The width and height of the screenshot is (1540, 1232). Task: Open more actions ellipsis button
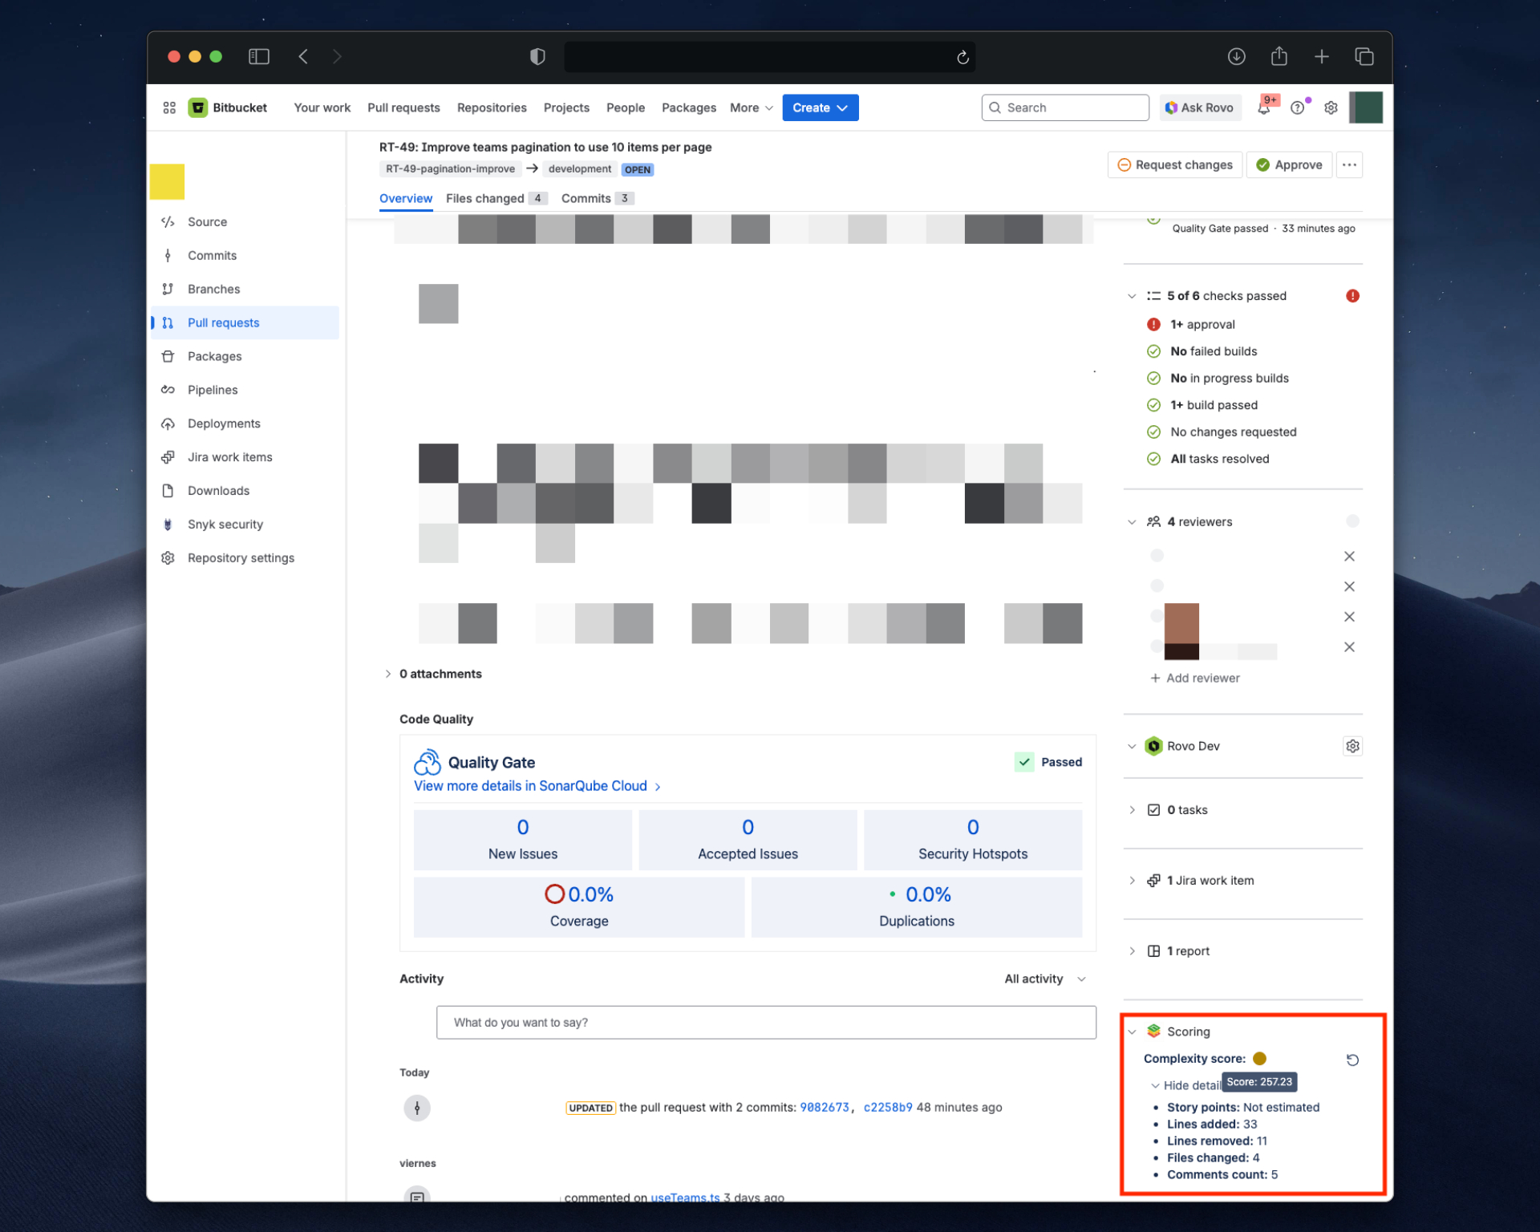(x=1349, y=164)
